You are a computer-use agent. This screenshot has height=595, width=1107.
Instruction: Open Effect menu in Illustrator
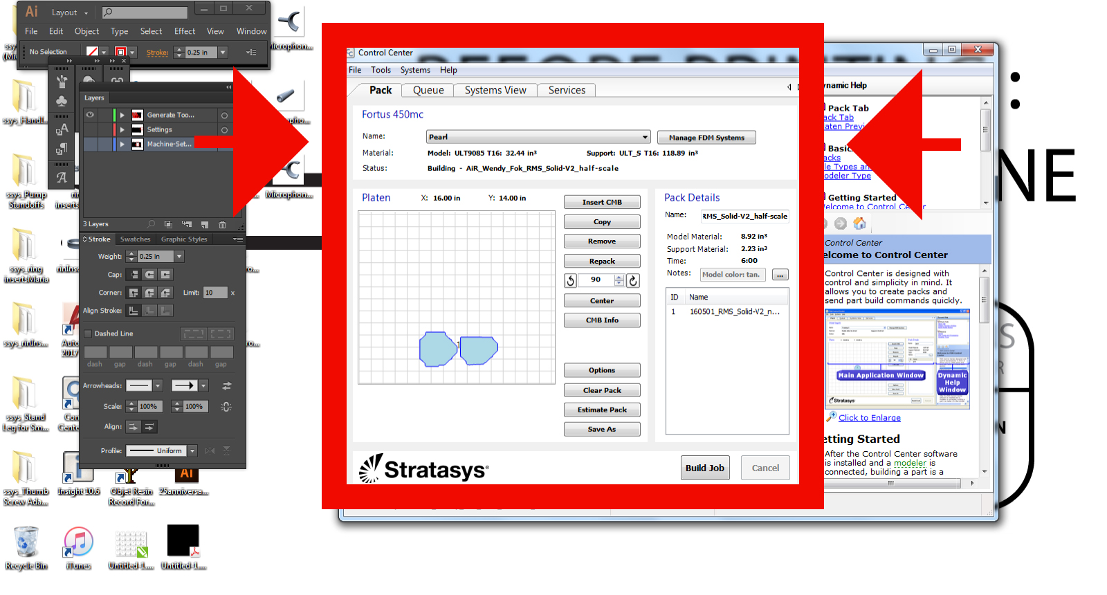click(x=185, y=31)
